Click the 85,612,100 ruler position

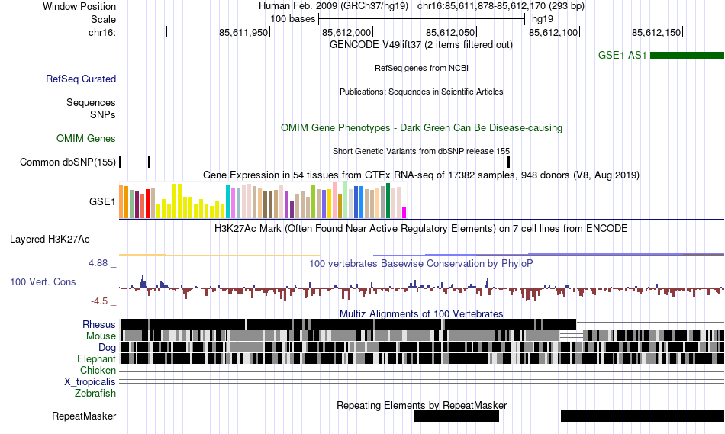pyautogui.click(x=553, y=32)
